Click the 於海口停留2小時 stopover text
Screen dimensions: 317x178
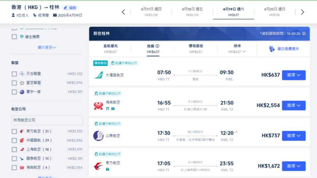[x=195, y=109]
